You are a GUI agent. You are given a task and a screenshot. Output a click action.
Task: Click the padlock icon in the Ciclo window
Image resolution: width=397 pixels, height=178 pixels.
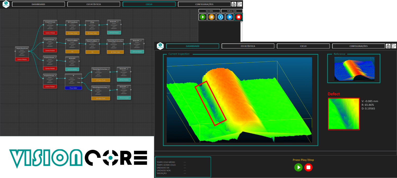pos(234,4)
